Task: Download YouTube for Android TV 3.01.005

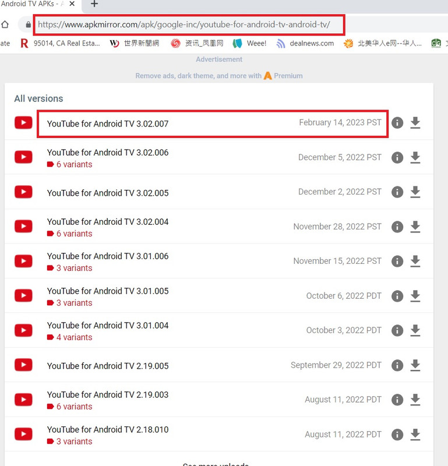Action: pyautogui.click(x=415, y=296)
